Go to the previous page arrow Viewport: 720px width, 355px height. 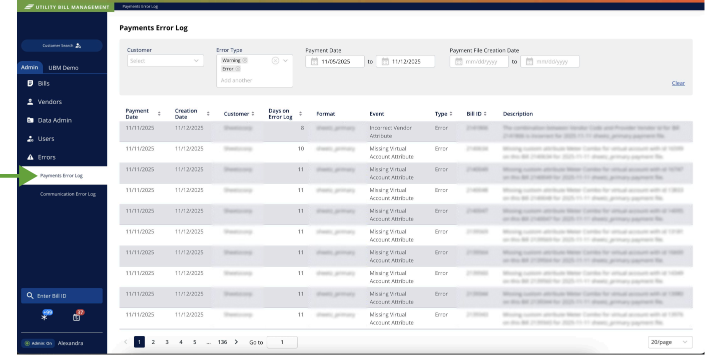tap(126, 342)
